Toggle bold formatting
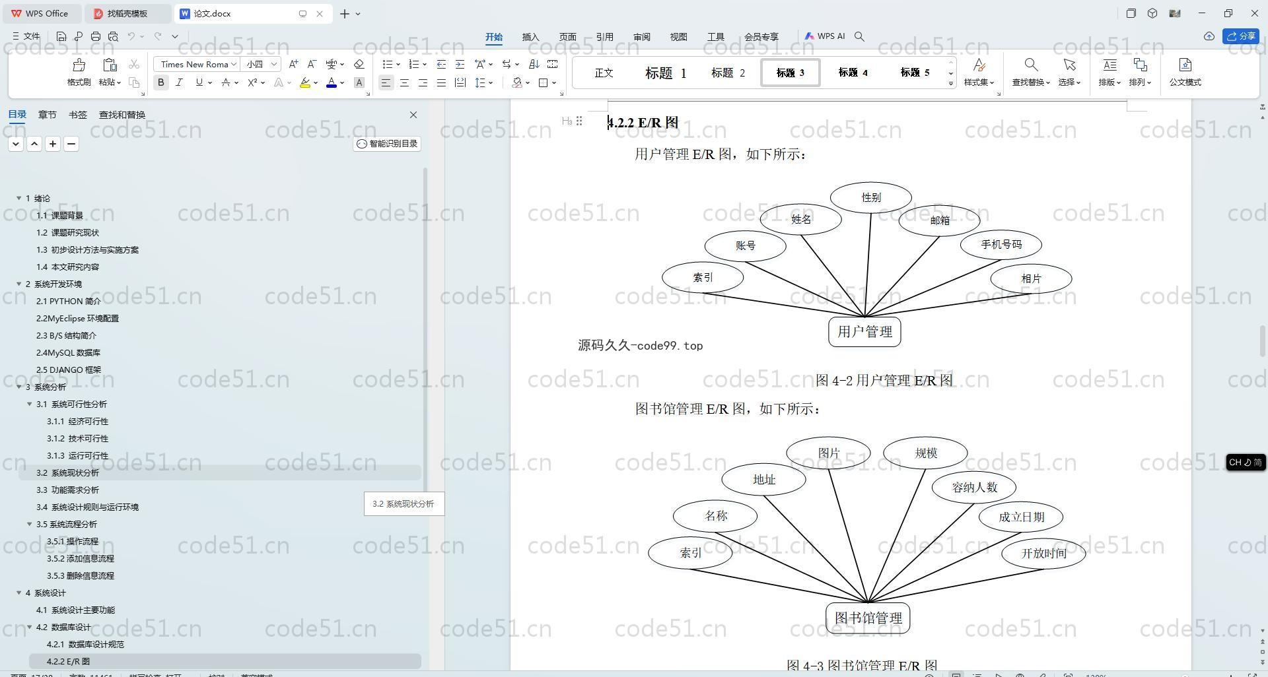Viewport: 1268px width, 677px height. point(160,82)
